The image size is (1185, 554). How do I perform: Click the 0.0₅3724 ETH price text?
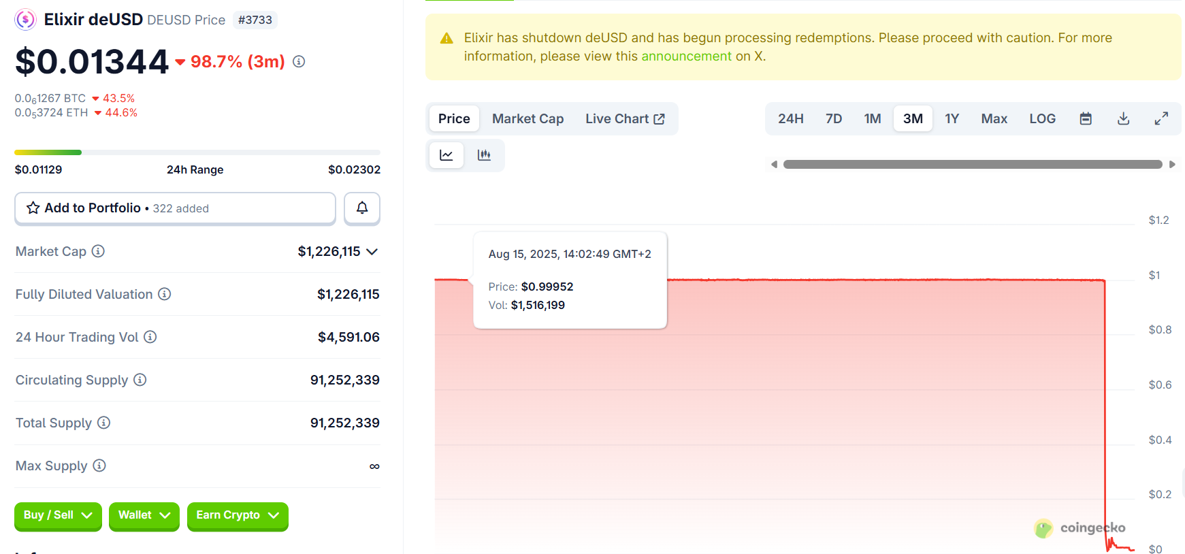(51, 113)
